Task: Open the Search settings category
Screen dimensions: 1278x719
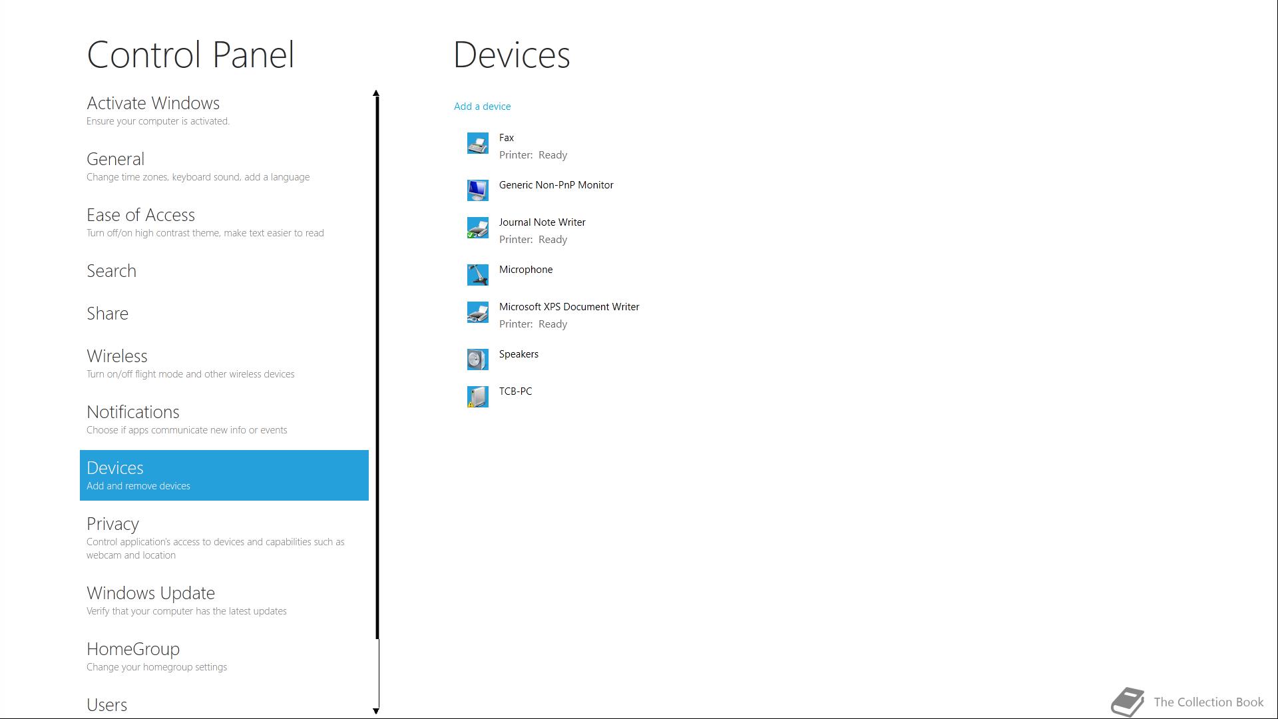Action: (224, 271)
